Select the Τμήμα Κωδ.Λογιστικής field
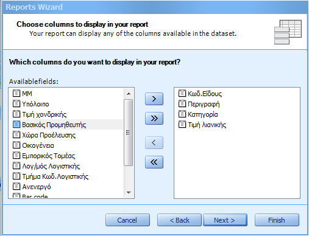Viewport: 309px width, 236px height. 55,176
